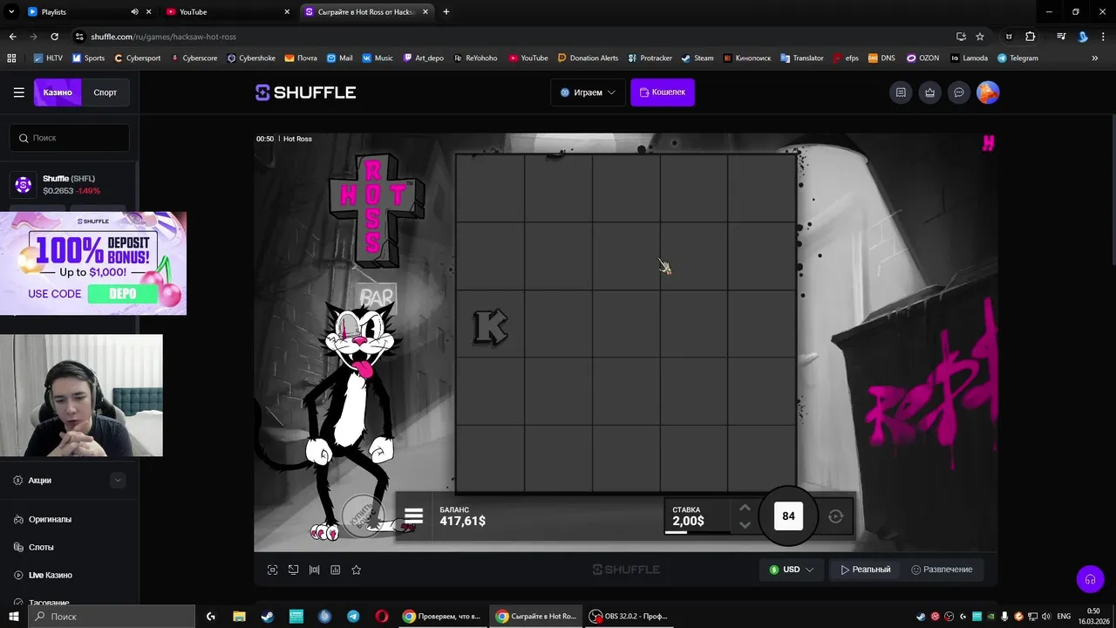Expand the Акции section chevron
Viewport: 1116px width, 628px height.
tap(118, 481)
